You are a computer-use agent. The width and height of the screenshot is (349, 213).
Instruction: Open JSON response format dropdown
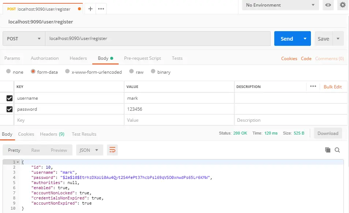[89, 150]
